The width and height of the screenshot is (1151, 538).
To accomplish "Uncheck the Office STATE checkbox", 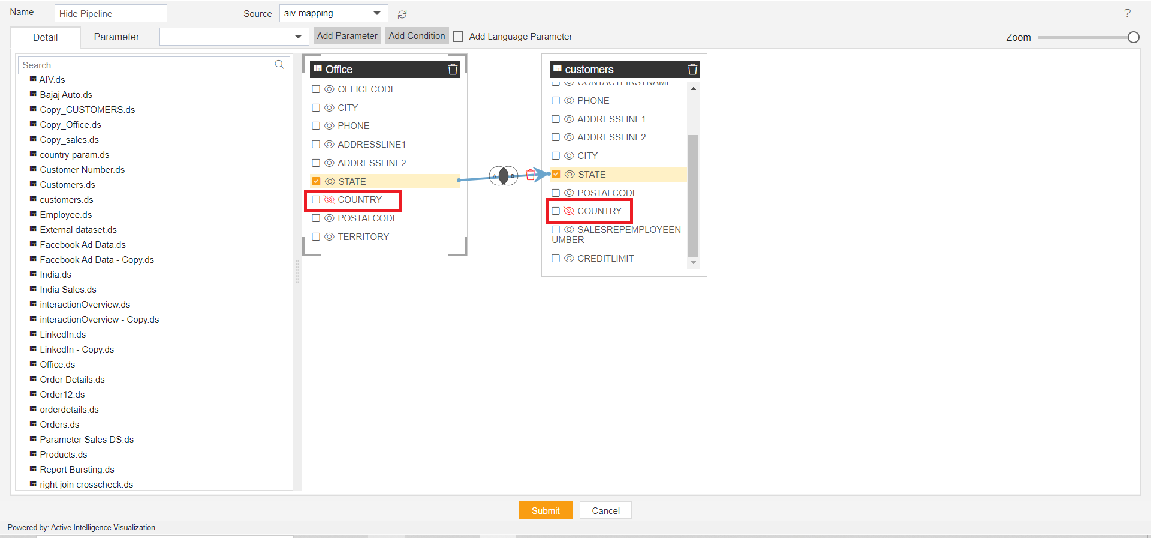I will click(x=316, y=181).
